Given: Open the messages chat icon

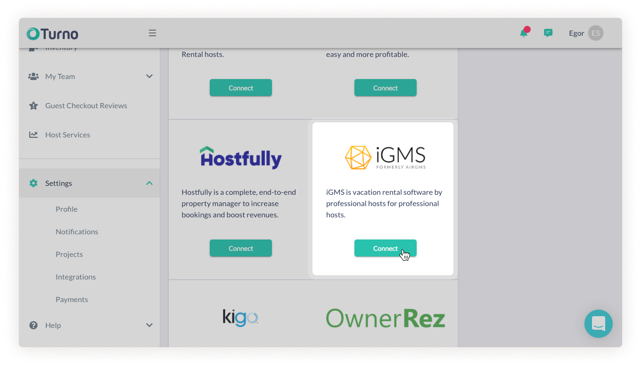Looking at the screenshot, I should pos(548,33).
